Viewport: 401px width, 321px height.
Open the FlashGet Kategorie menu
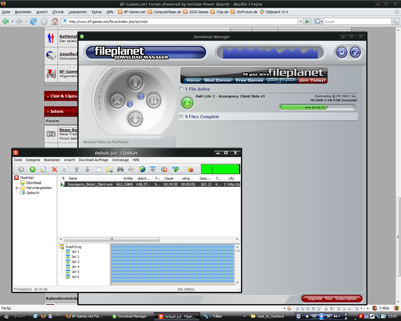(x=33, y=160)
